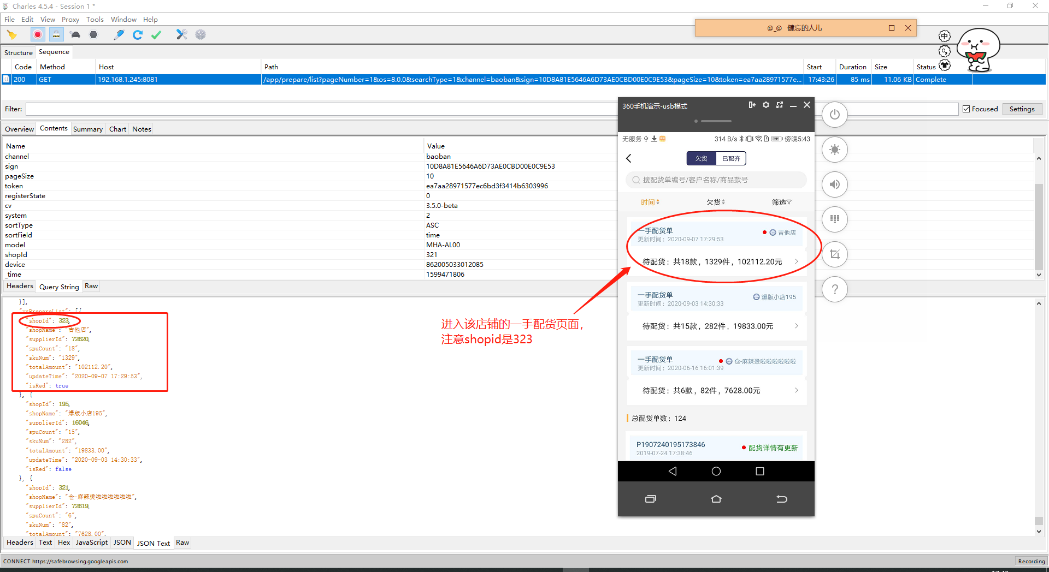Sort by 欠货 in phone app
Image resolution: width=1049 pixels, height=572 pixels.
[x=716, y=202]
